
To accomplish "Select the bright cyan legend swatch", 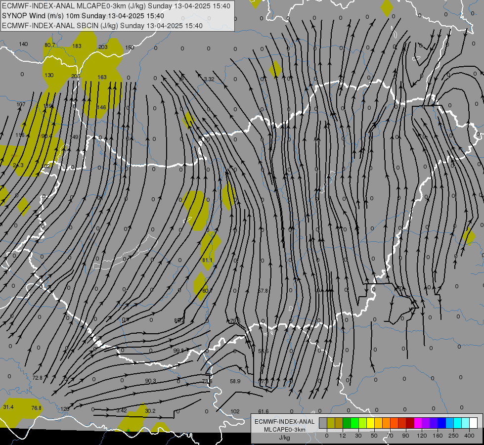I will click(458, 423).
